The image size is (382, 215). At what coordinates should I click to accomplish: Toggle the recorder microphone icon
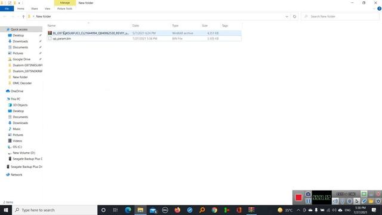(343, 201)
